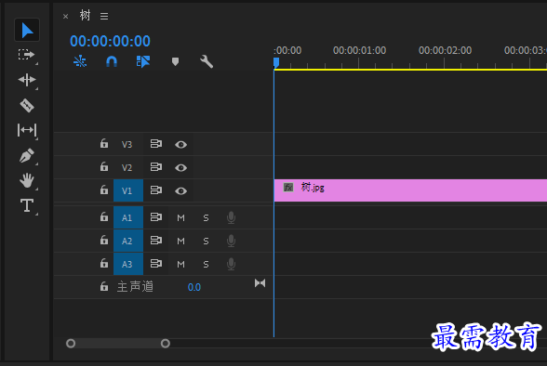The image size is (547, 366).
Task: Mute track A3
Action: [x=180, y=265]
